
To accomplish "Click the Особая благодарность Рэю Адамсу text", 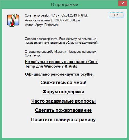I will (62, 41).
